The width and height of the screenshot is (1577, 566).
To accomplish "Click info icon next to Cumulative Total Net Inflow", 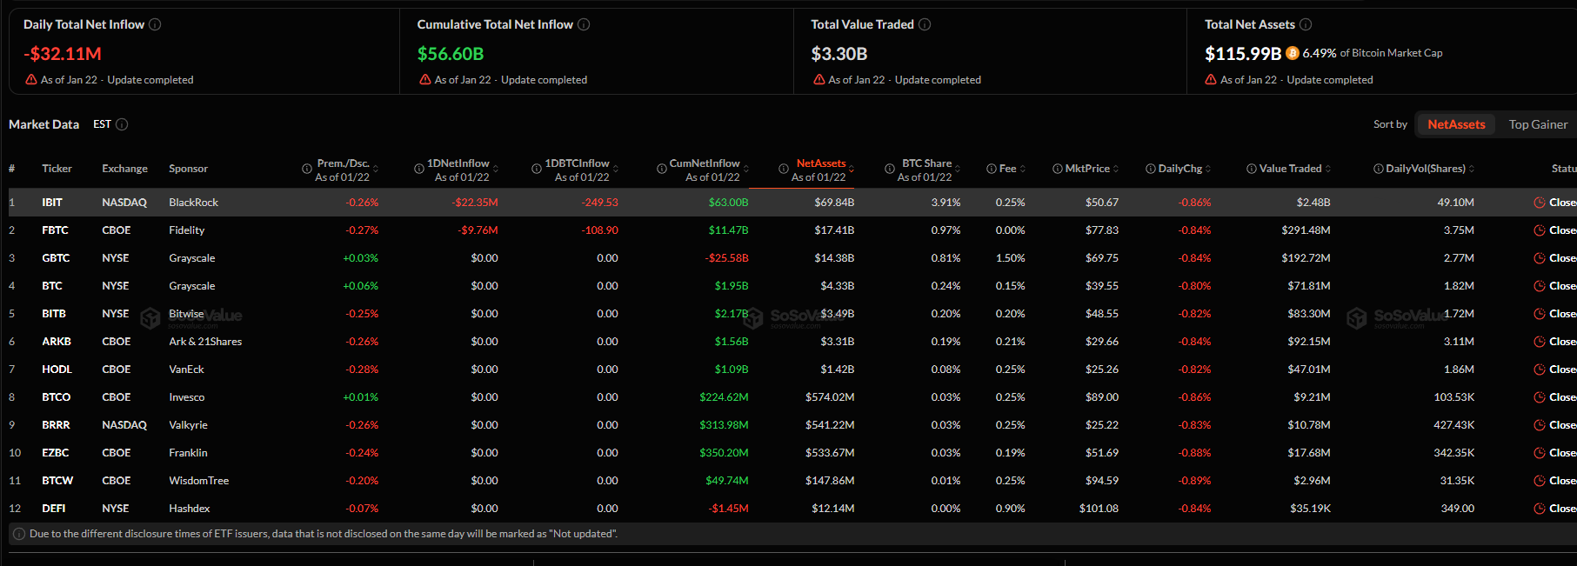I will click(x=584, y=24).
